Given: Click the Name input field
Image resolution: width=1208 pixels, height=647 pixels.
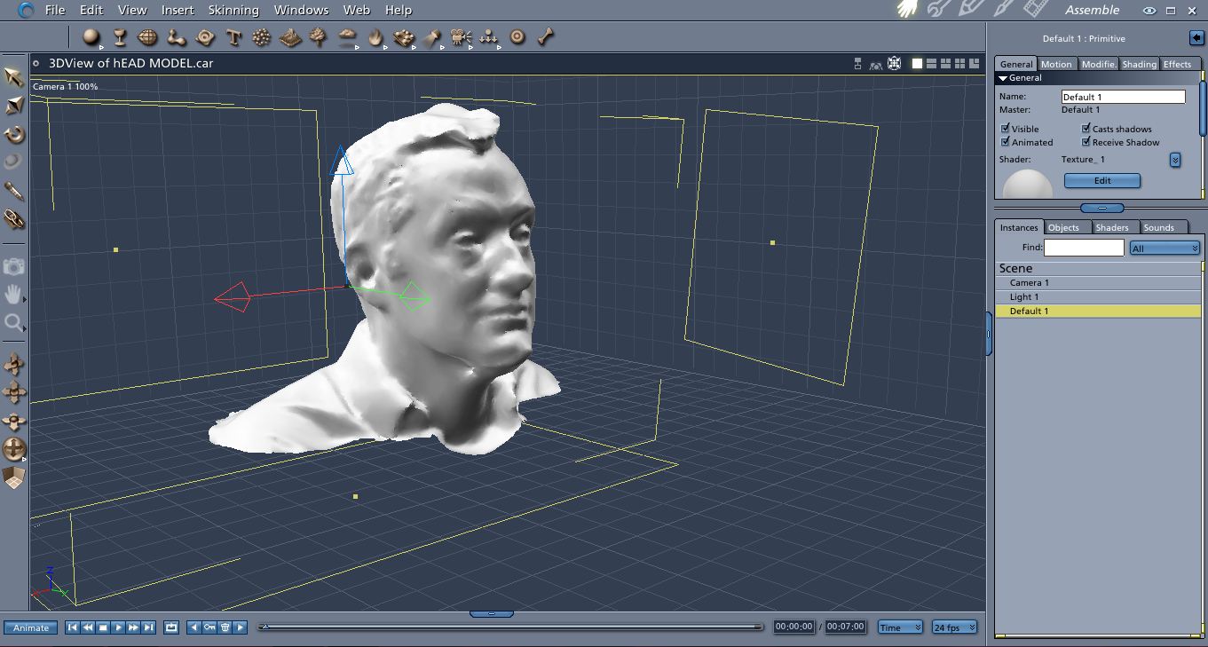Looking at the screenshot, I should [1123, 96].
